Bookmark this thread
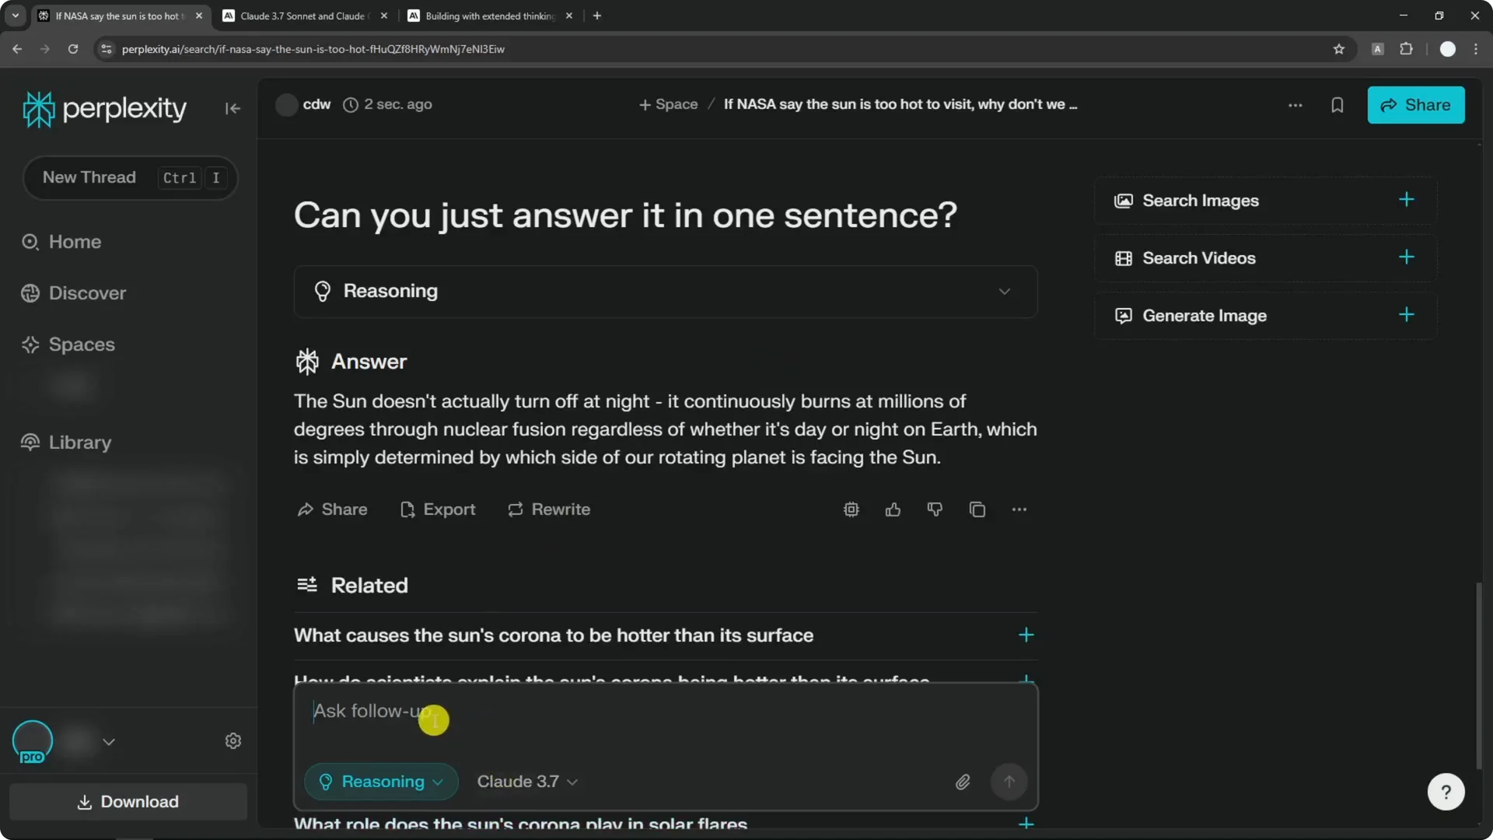This screenshot has height=840, width=1493. pyautogui.click(x=1337, y=105)
